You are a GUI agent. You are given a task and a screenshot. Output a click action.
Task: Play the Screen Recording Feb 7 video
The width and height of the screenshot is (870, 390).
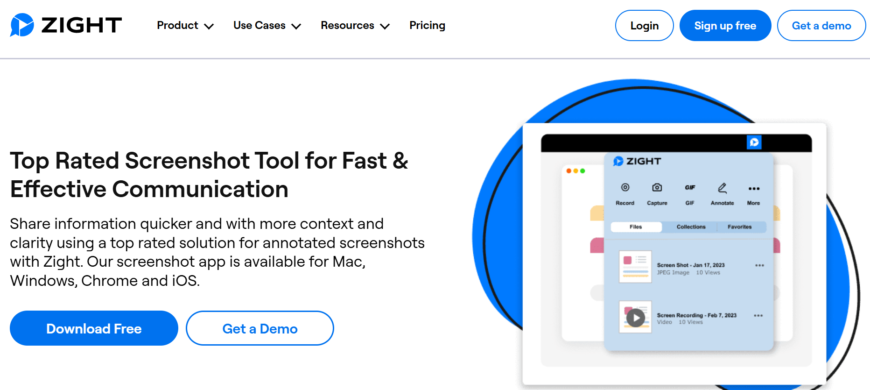pos(635,318)
